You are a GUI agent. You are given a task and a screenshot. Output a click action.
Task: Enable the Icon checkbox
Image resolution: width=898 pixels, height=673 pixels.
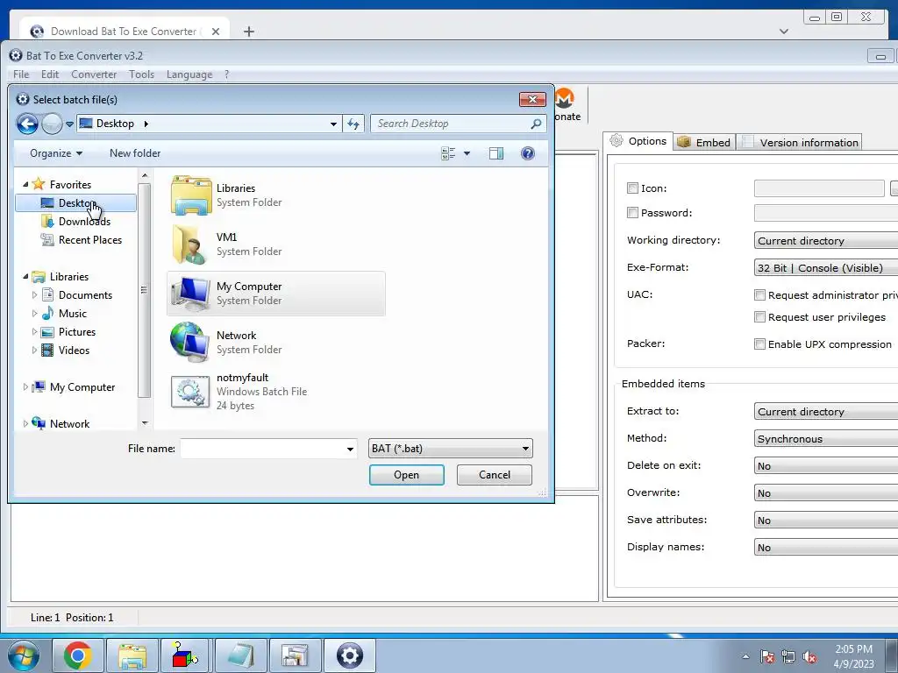[x=632, y=188]
